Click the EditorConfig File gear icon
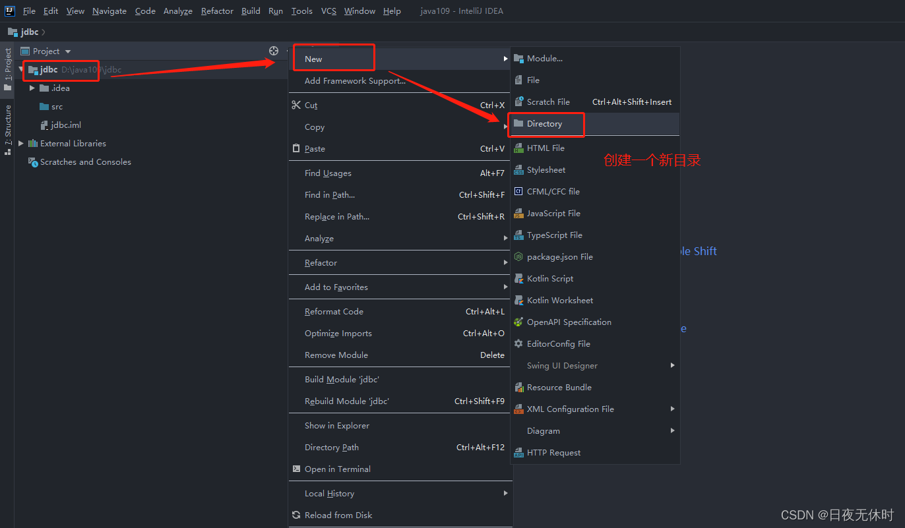The width and height of the screenshot is (905, 528). [x=518, y=343]
